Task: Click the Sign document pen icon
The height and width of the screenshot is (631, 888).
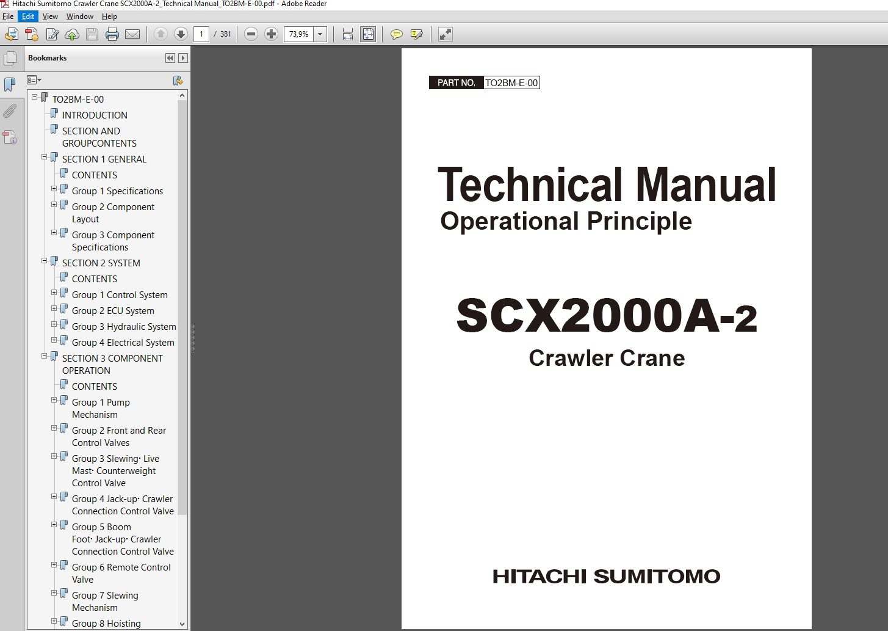Action: [x=52, y=34]
